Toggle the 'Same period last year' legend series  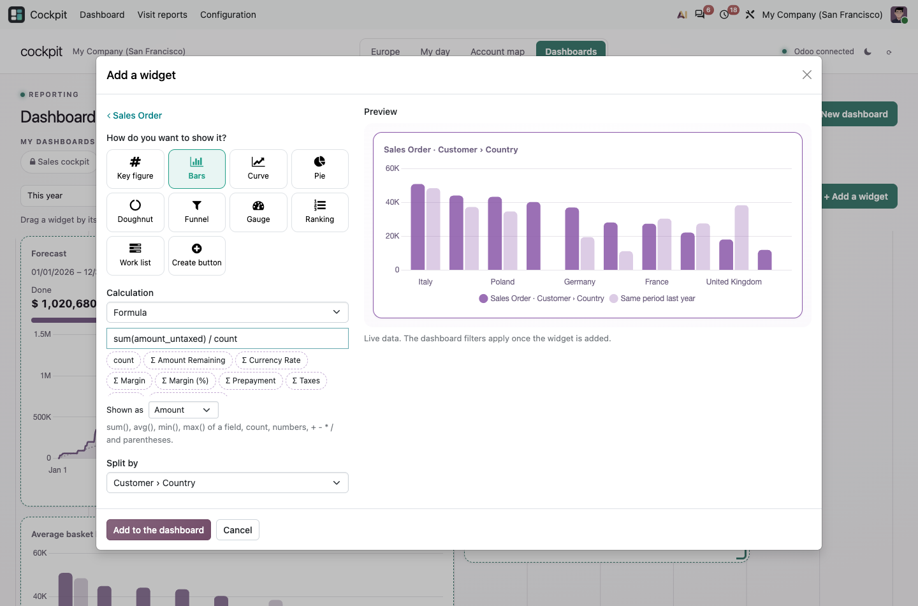point(652,299)
